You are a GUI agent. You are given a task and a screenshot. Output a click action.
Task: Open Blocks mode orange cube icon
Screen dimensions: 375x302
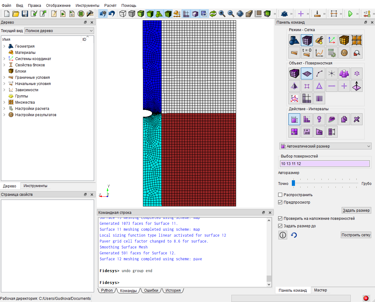click(x=344, y=40)
